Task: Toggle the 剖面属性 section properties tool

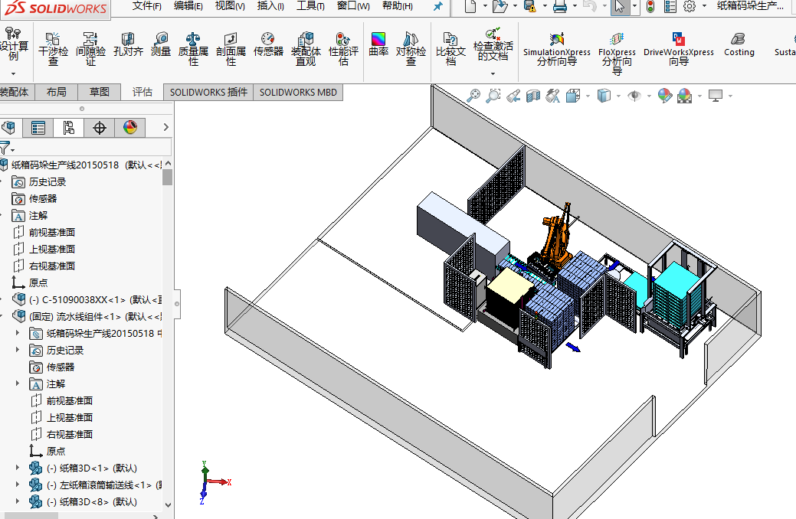Action: tap(231, 46)
